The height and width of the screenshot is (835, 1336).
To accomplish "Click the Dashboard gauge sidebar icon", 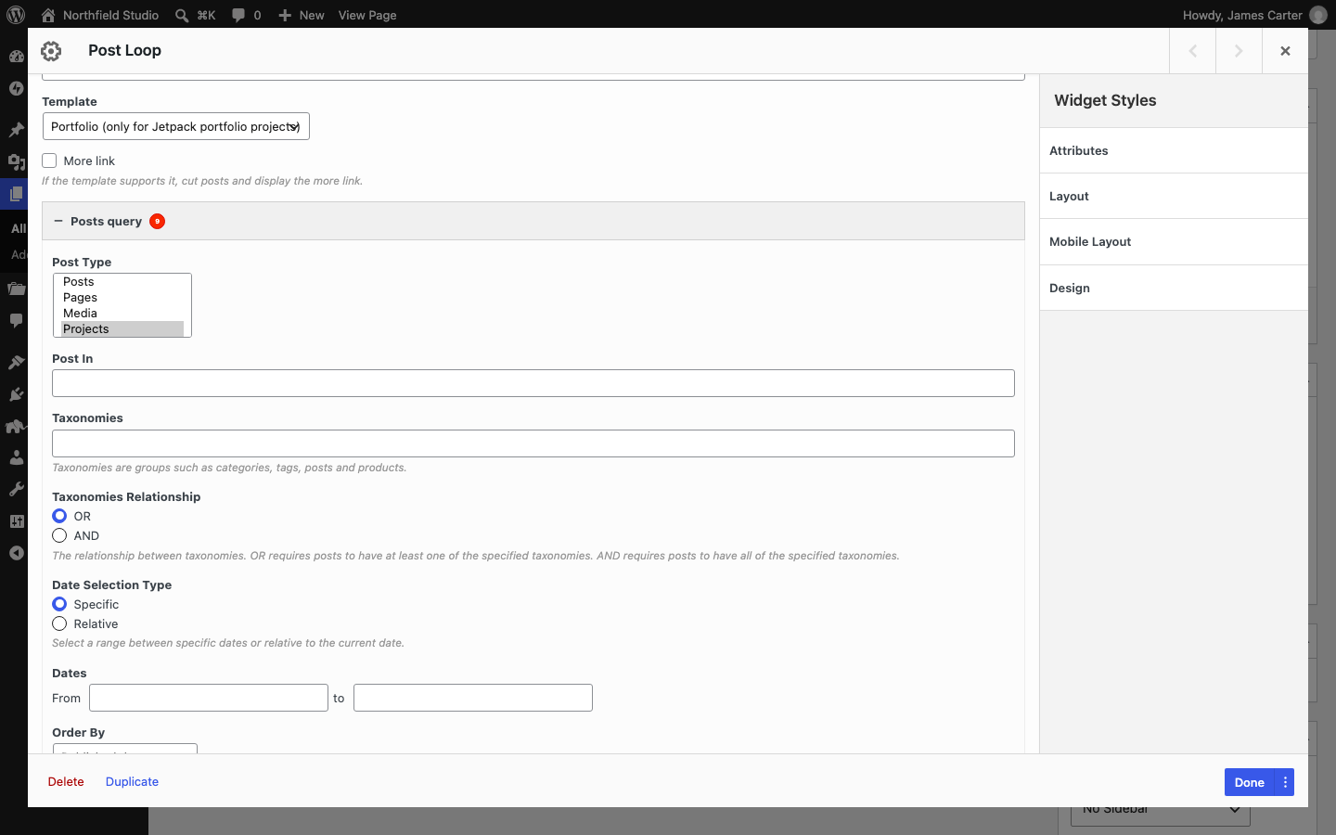I will (16, 56).
